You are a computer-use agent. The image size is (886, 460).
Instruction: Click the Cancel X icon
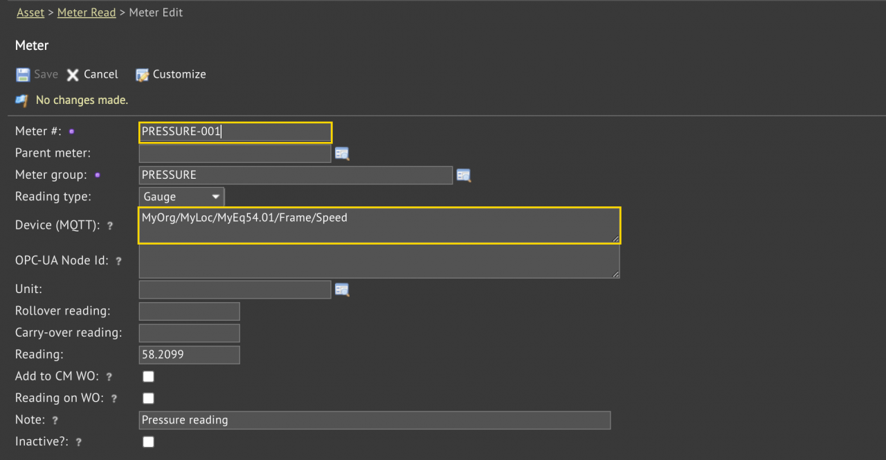(73, 75)
